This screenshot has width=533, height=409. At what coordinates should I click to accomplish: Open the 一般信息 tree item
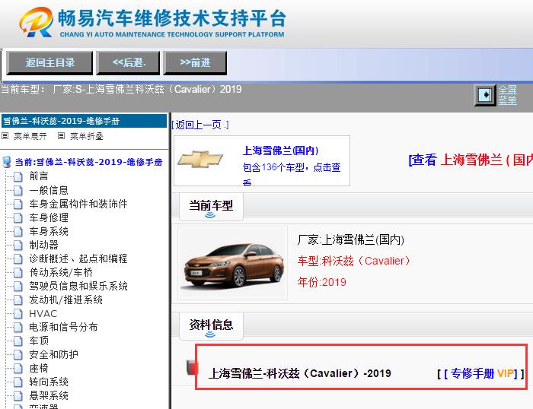tap(49, 190)
